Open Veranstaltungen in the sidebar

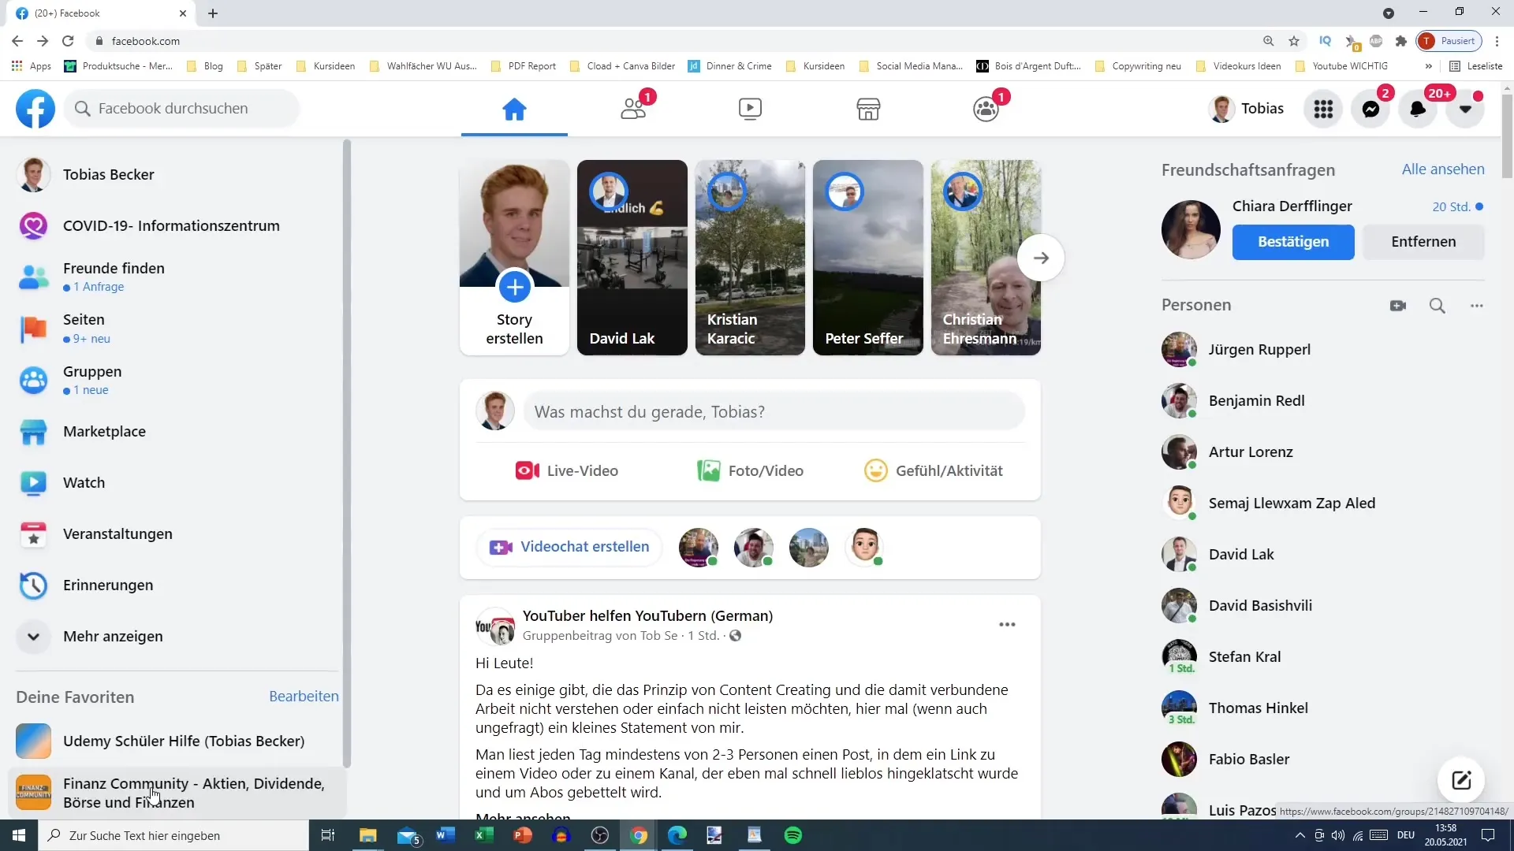click(177, 534)
